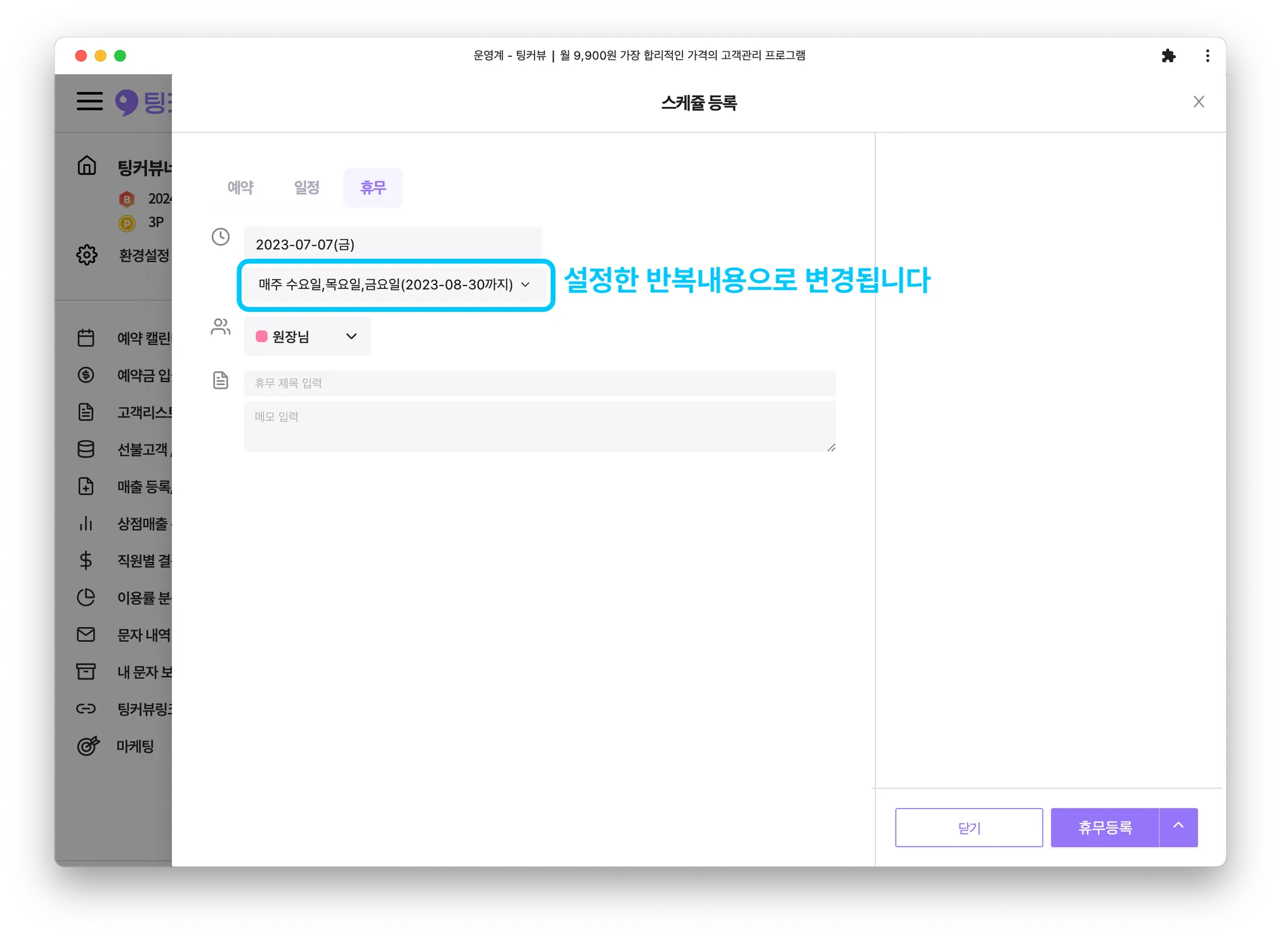
Task: Click the pink color swatch beside 원장님
Action: (261, 336)
